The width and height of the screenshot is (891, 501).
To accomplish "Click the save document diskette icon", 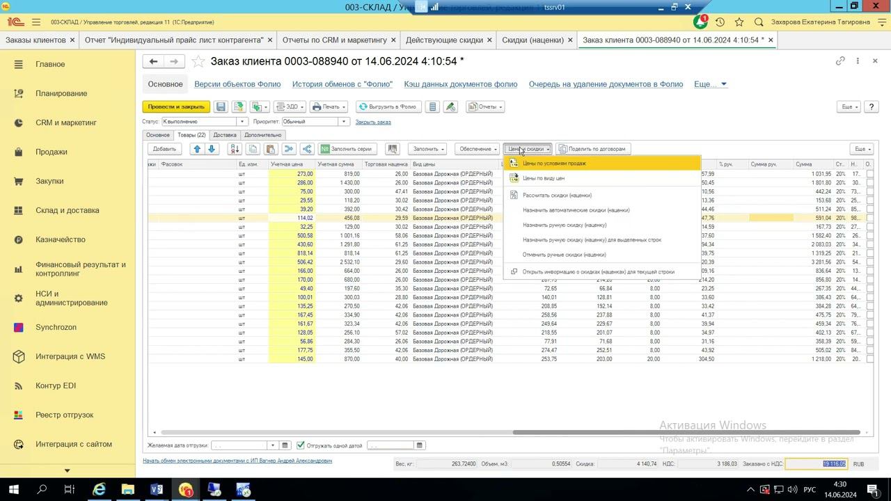I will (x=221, y=107).
